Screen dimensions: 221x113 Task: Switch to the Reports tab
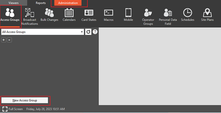click(x=41, y=3)
